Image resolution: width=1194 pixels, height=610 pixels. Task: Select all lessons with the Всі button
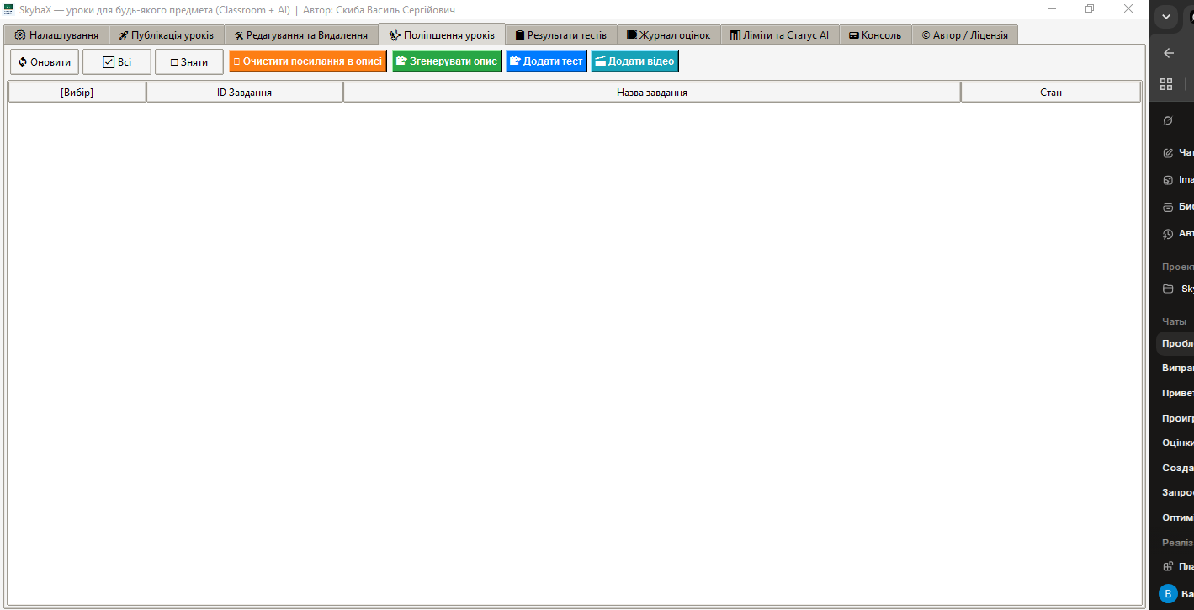coord(117,62)
